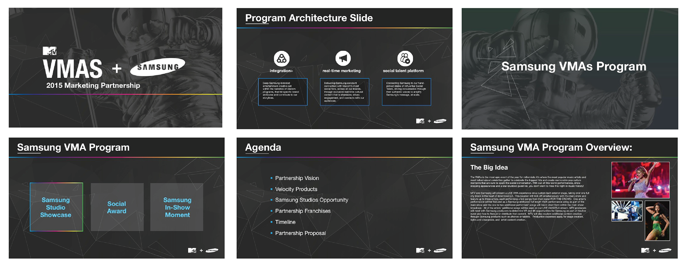
Task: Click Samsung footer logo on Program Architecture slide
Action: [440, 121]
